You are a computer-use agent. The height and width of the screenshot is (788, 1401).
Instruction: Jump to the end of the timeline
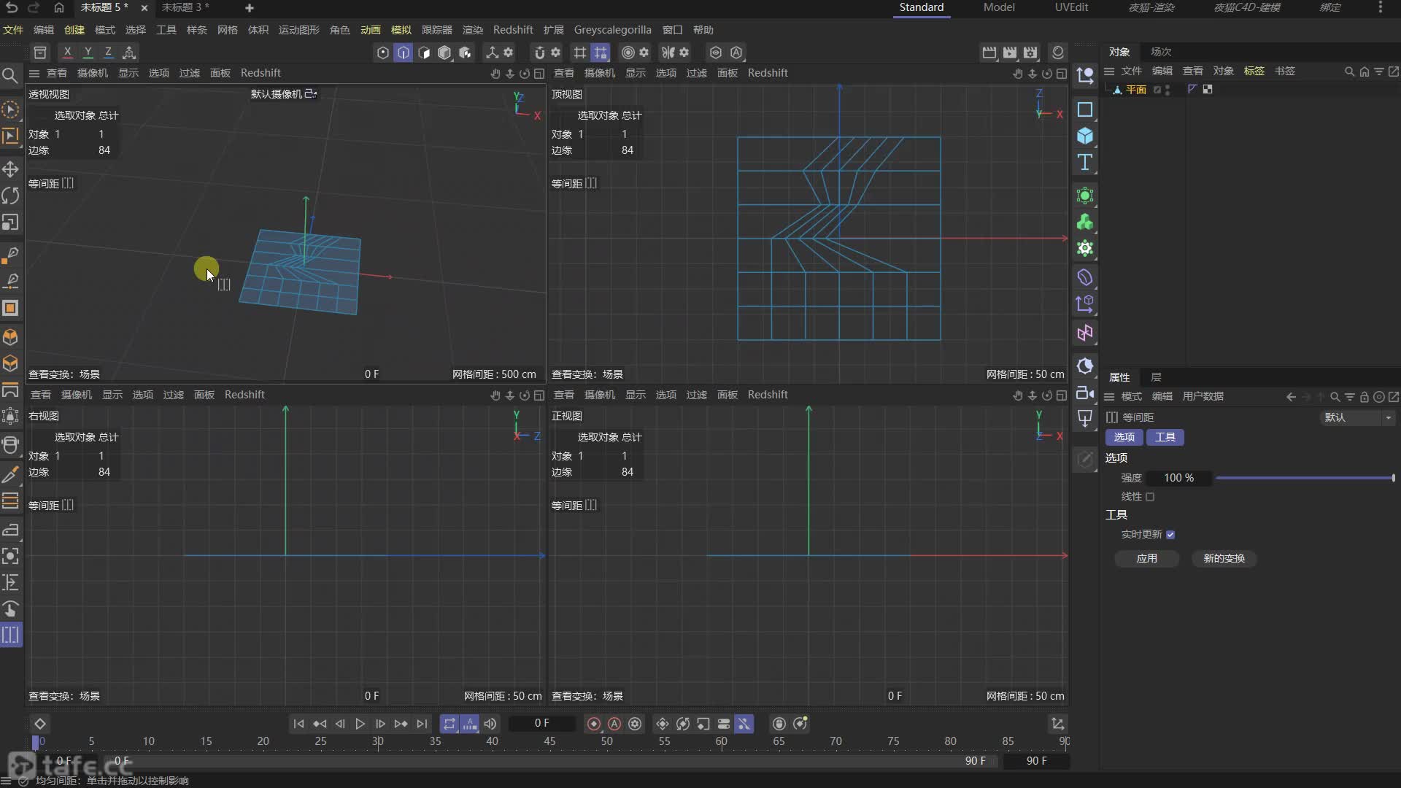[422, 724]
